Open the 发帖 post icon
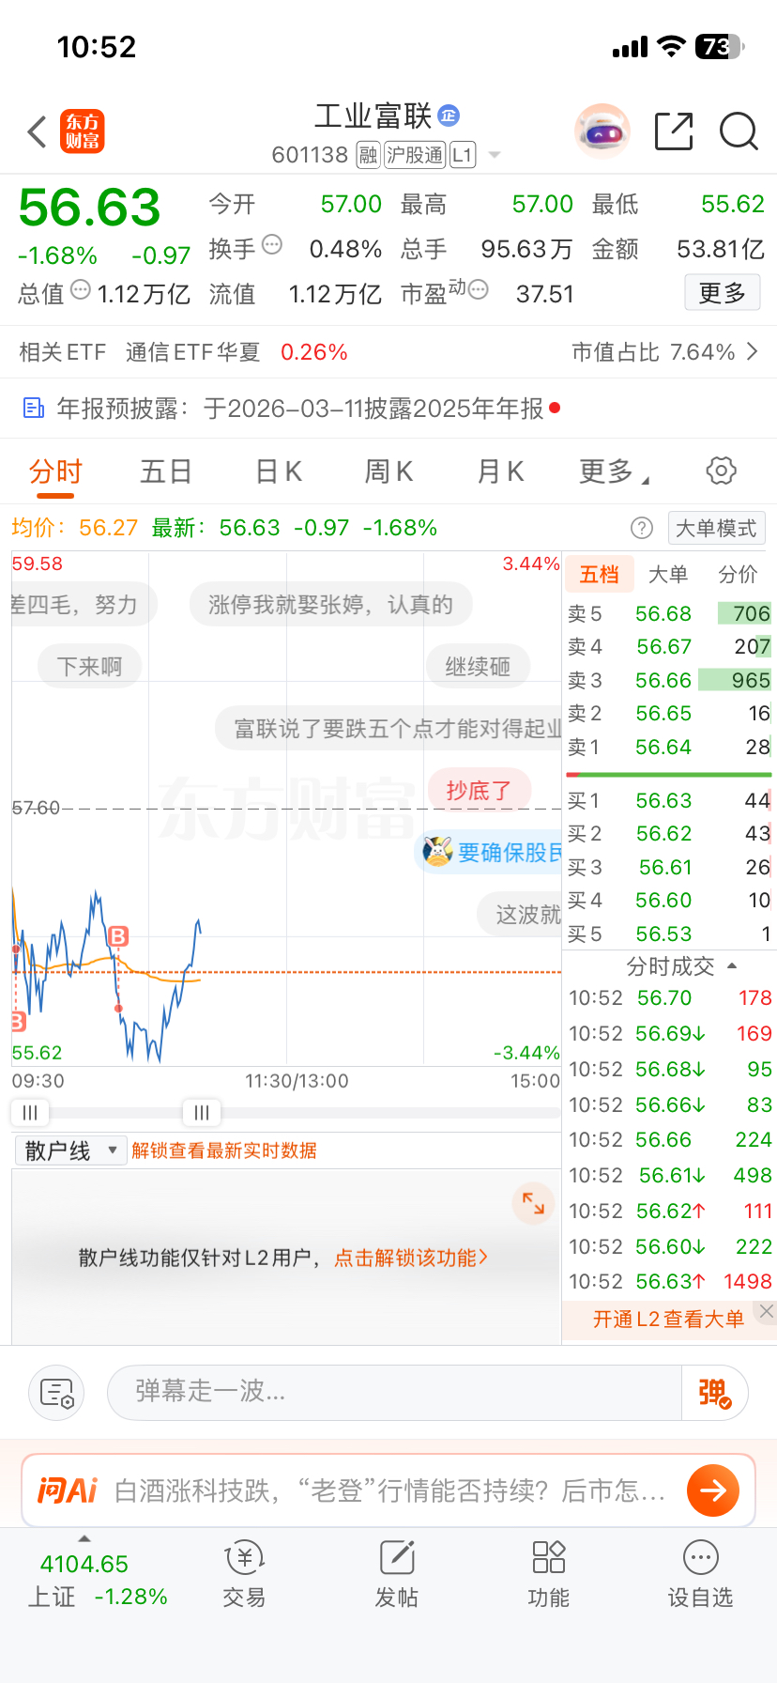The image size is (777, 1683). (x=397, y=1575)
